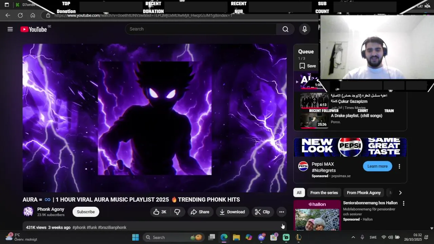Click the tray microphone icon
Screen dimensions: 434x244
pyautogui.click(x=362, y=237)
